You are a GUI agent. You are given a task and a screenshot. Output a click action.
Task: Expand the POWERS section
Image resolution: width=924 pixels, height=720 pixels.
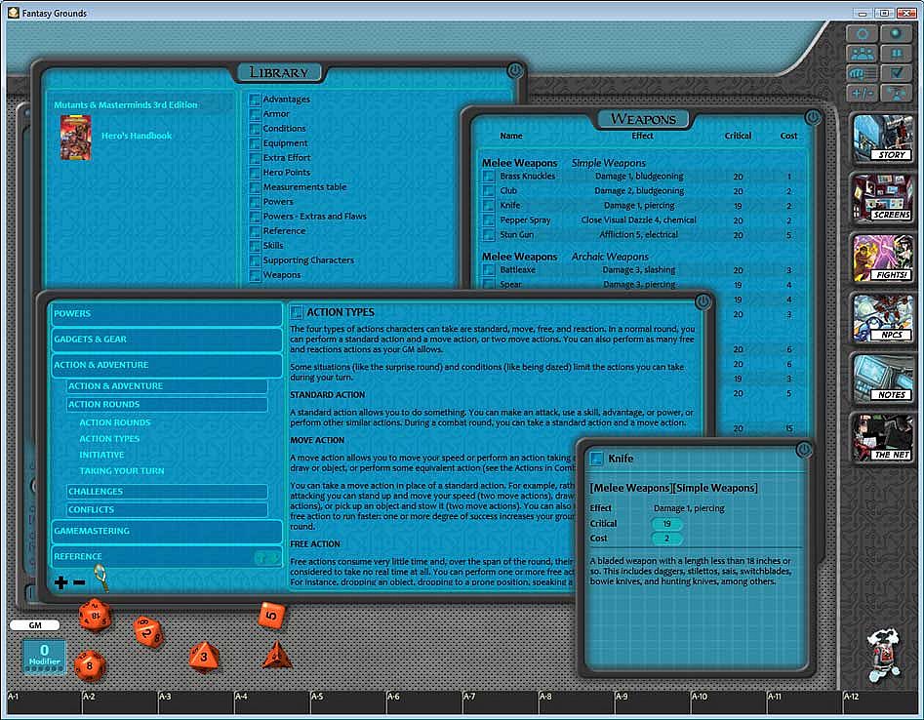(167, 314)
